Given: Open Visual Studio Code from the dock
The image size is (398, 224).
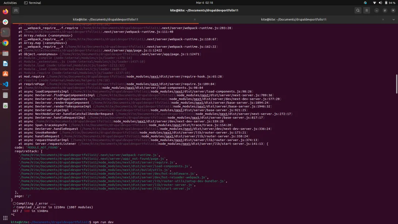Looking at the screenshot, I should coord(5,84).
